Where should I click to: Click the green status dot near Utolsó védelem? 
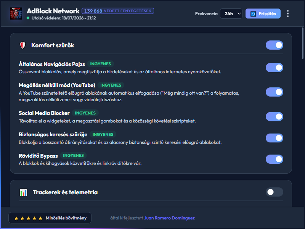point(28,18)
